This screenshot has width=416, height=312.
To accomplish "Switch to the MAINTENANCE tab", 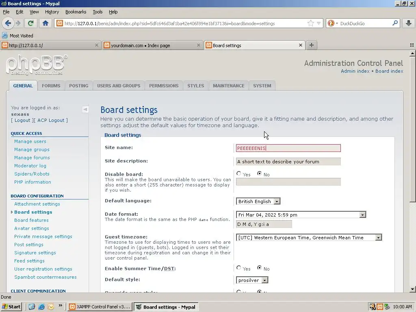I will click(x=229, y=86).
